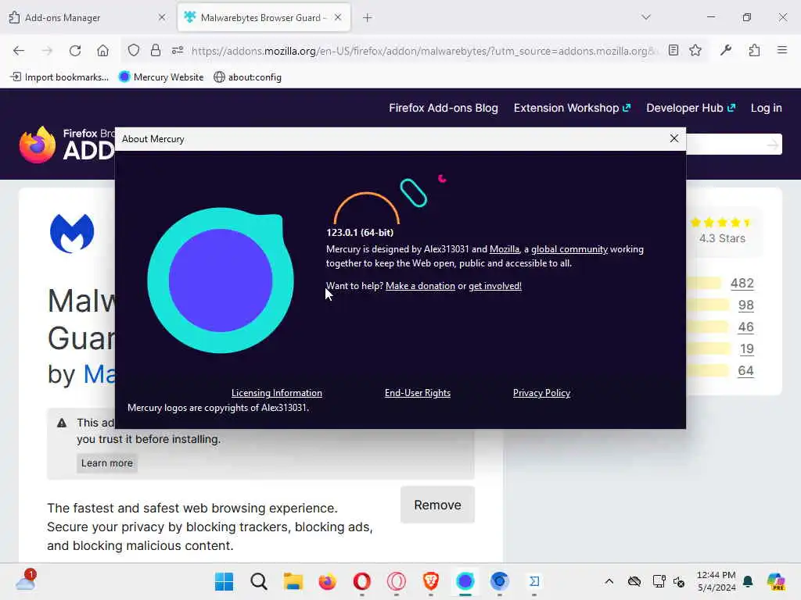Click Log in on add-ons site
801x600 pixels.
[766, 108]
